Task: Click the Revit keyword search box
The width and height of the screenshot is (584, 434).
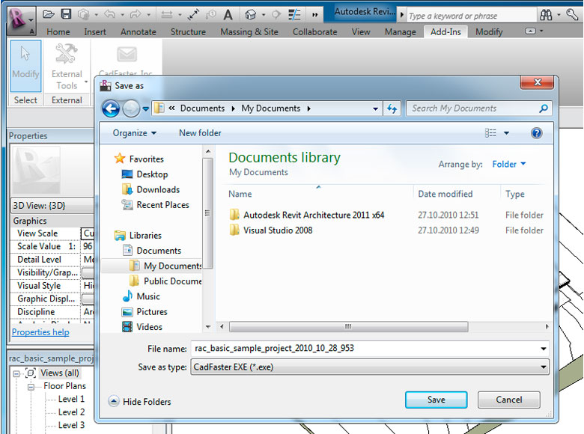Action: click(x=472, y=16)
